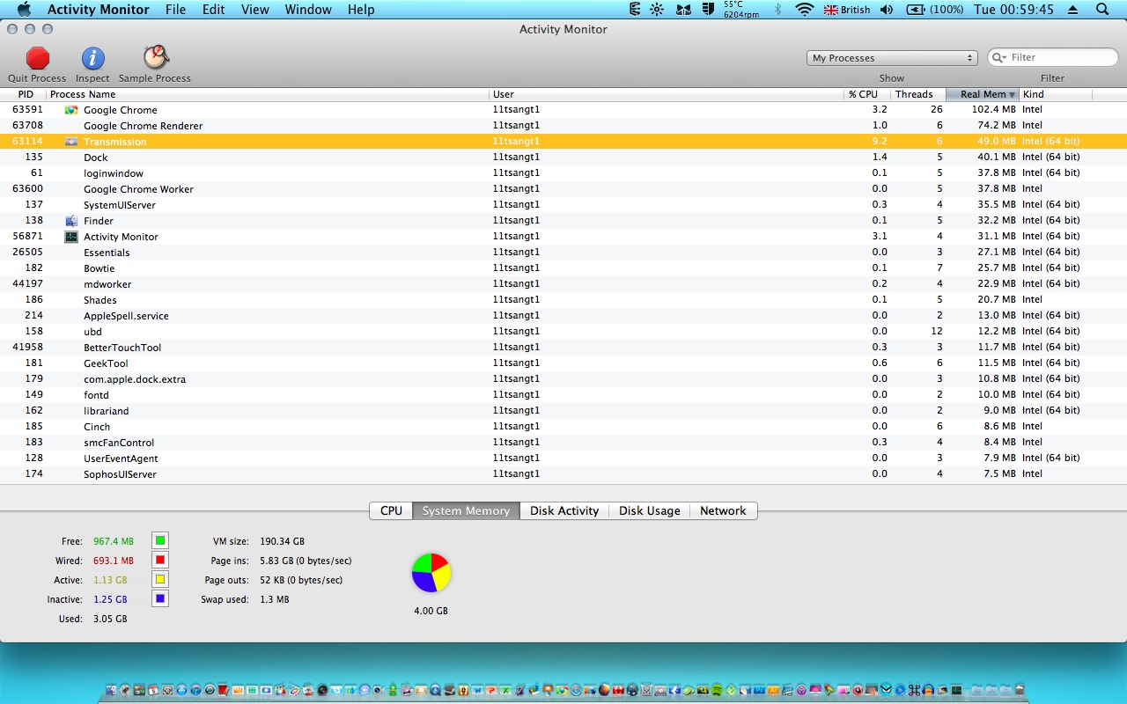Open the Show 'My Processes' dropdown

click(892, 58)
